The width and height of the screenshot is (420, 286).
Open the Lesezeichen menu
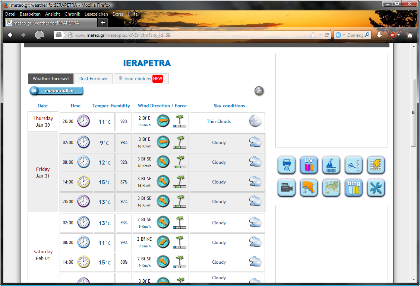[96, 14]
